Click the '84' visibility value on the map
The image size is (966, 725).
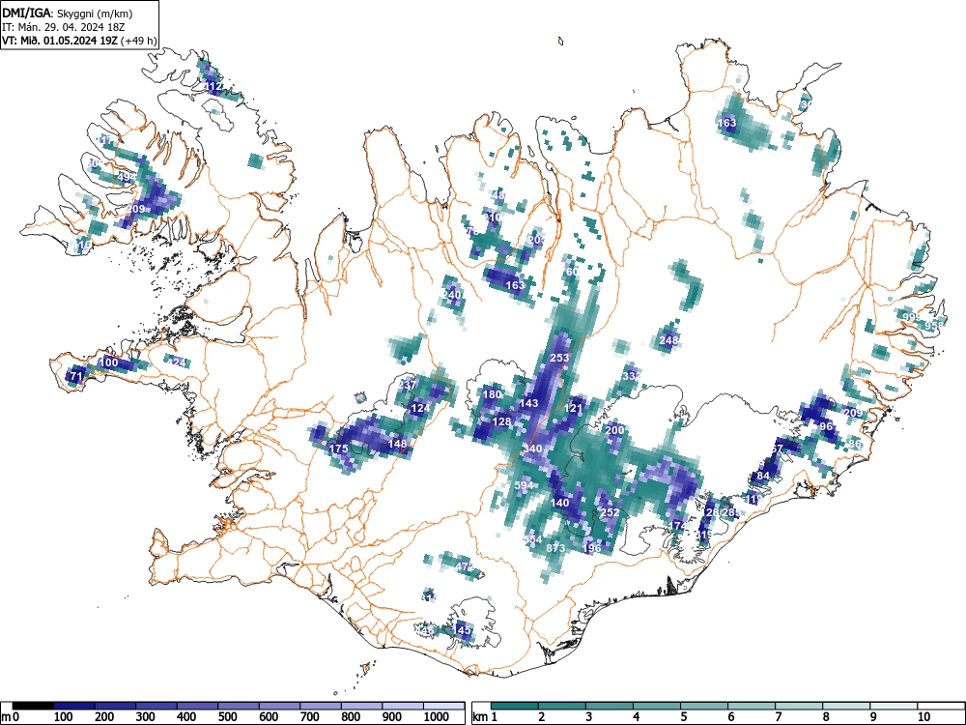pyautogui.click(x=763, y=476)
